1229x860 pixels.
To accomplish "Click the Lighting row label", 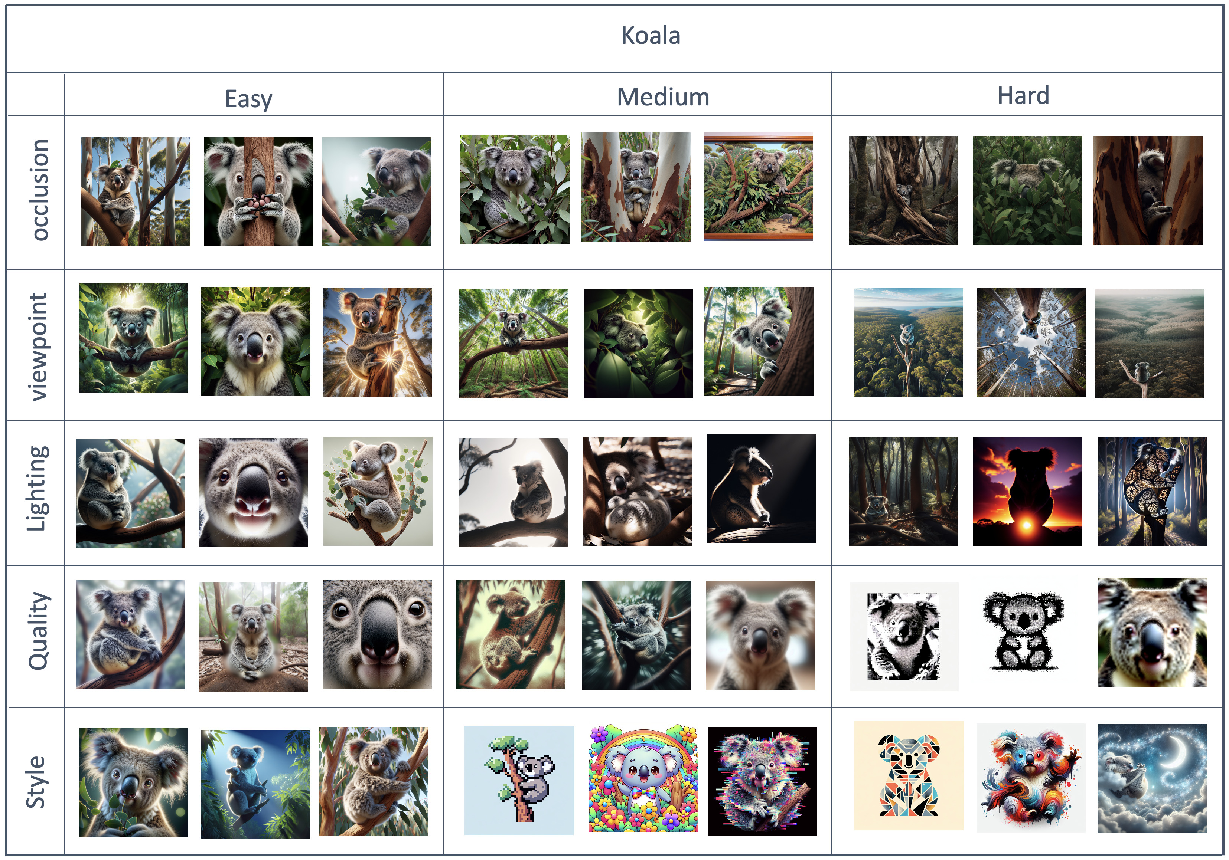I will coord(38,488).
